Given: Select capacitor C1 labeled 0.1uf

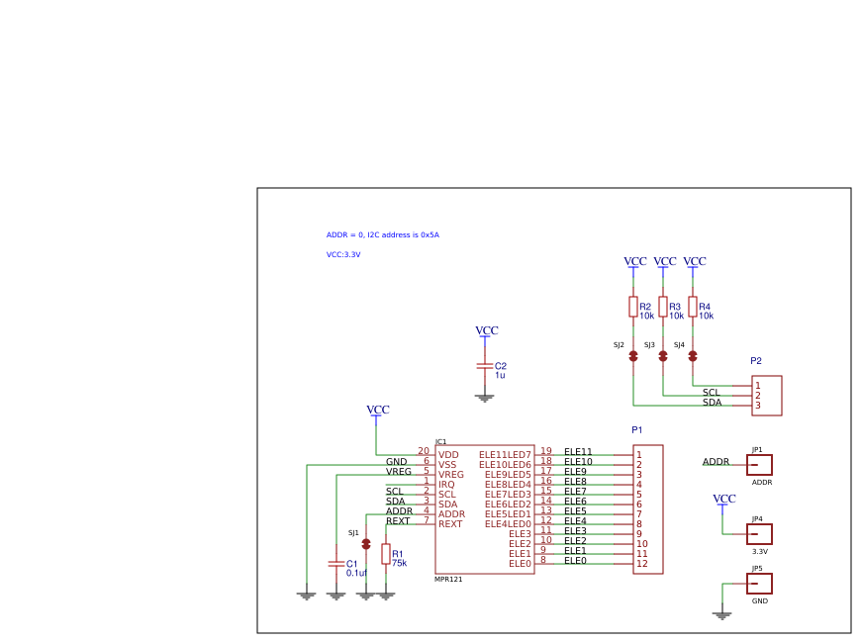Looking at the screenshot, I should pyautogui.click(x=336, y=564).
